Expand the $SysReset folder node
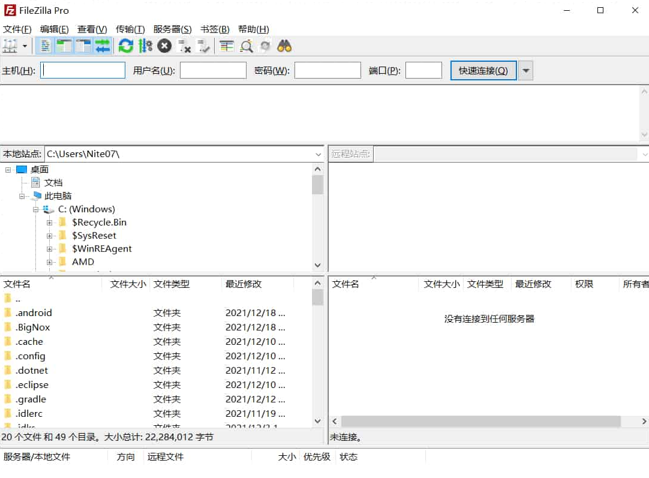This screenshot has height=478, width=649. point(49,236)
